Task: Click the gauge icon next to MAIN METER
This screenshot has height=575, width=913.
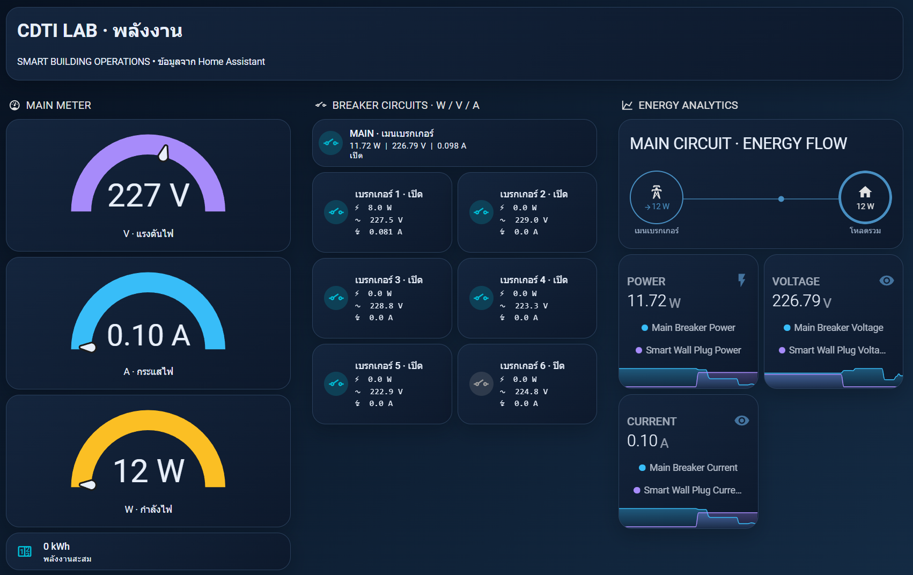Action: click(x=14, y=105)
